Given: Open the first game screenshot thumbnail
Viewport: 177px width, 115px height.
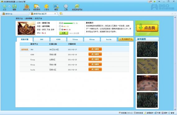Looking at the screenshot, I should (147, 49).
